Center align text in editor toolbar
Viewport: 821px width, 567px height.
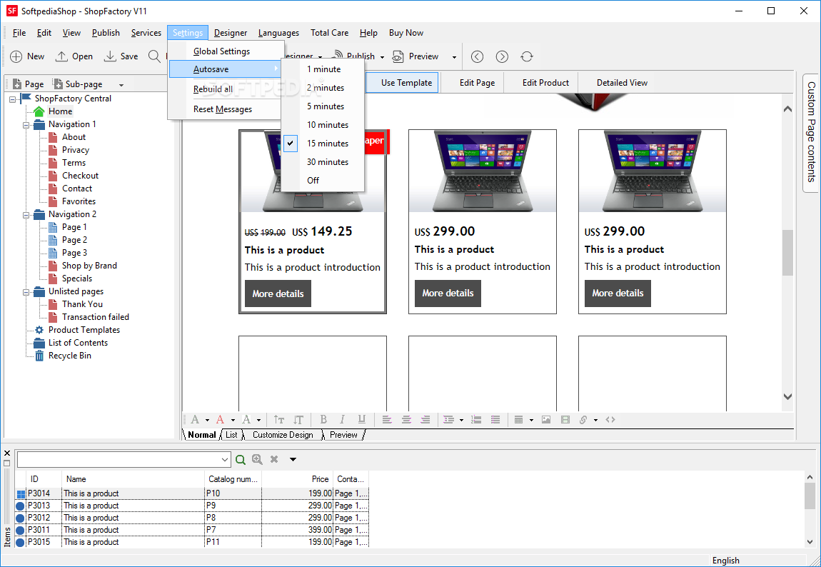pos(406,419)
